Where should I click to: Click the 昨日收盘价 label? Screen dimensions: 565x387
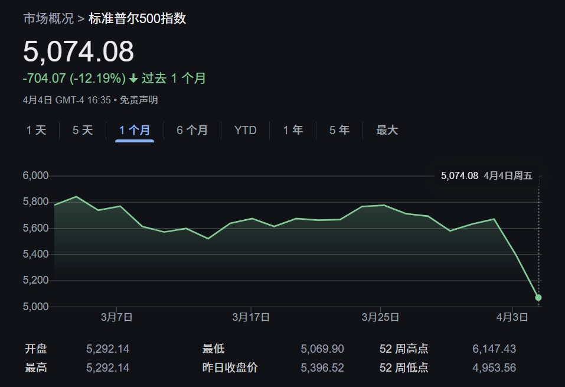[230, 368]
